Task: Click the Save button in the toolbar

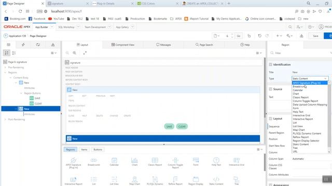Action: pos(315,36)
